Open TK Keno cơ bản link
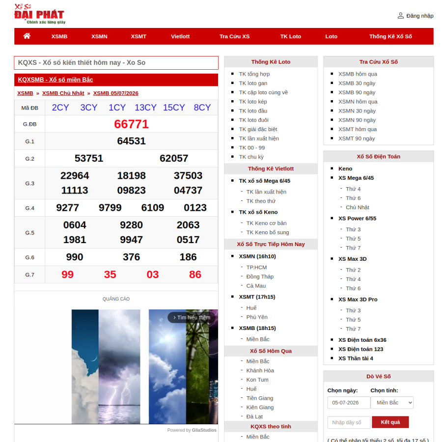 [266, 223]
